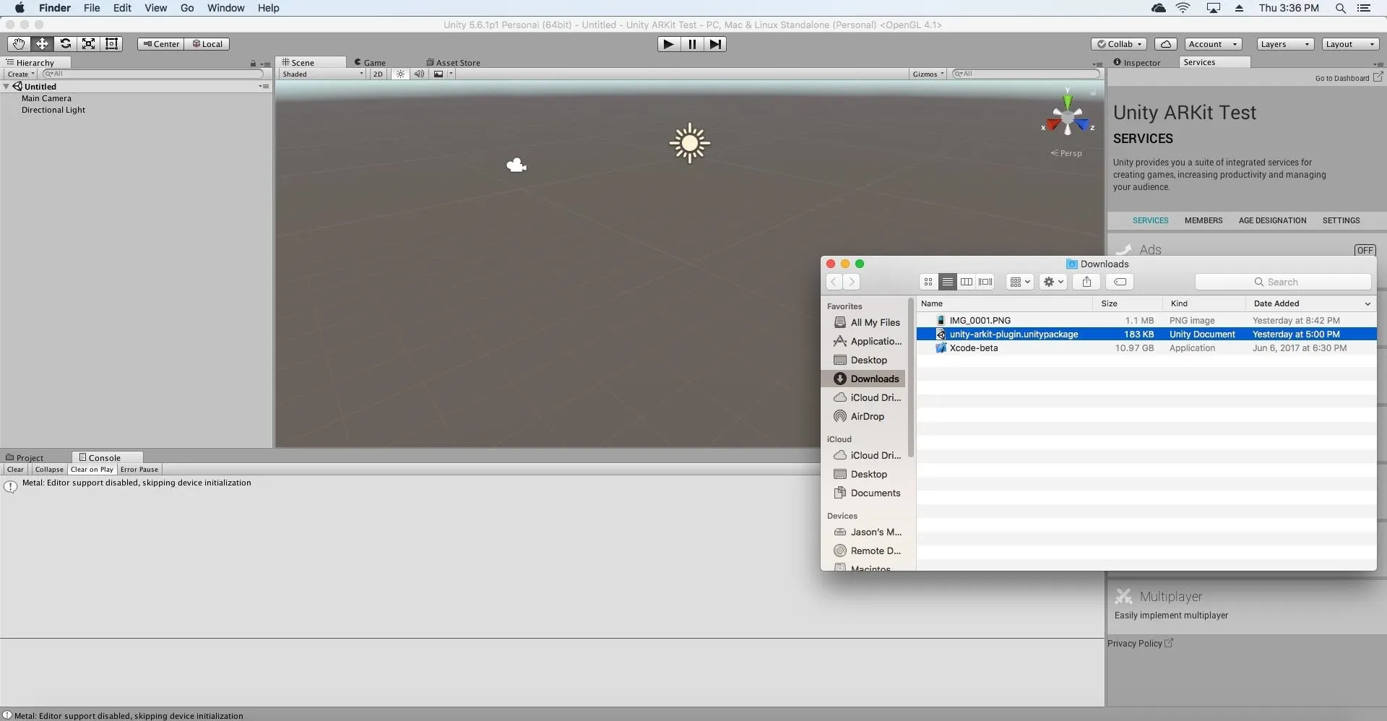1387x721 pixels.
Task: Toggle pivot mode Center button
Action: pos(161,44)
